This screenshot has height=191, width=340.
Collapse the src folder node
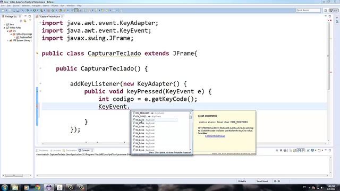(x=8, y=31)
